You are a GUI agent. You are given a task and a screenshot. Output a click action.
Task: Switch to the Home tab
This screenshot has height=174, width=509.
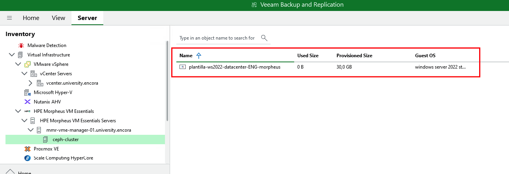pos(31,18)
